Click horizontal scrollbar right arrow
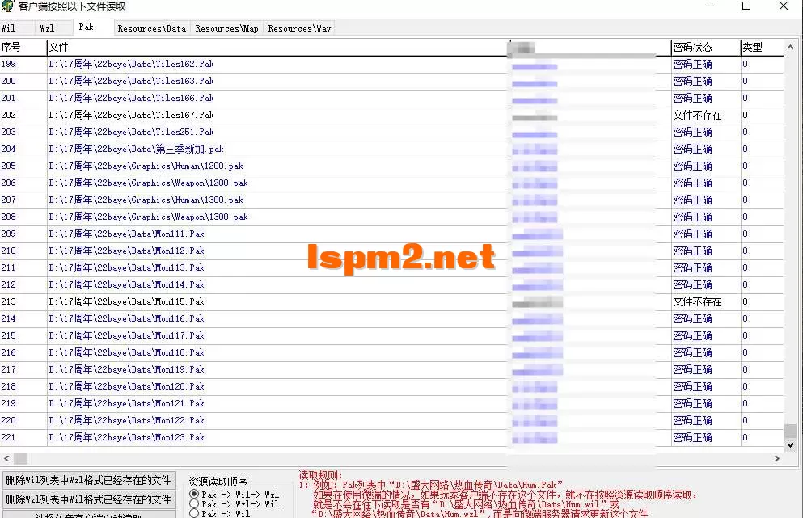 [x=777, y=459]
